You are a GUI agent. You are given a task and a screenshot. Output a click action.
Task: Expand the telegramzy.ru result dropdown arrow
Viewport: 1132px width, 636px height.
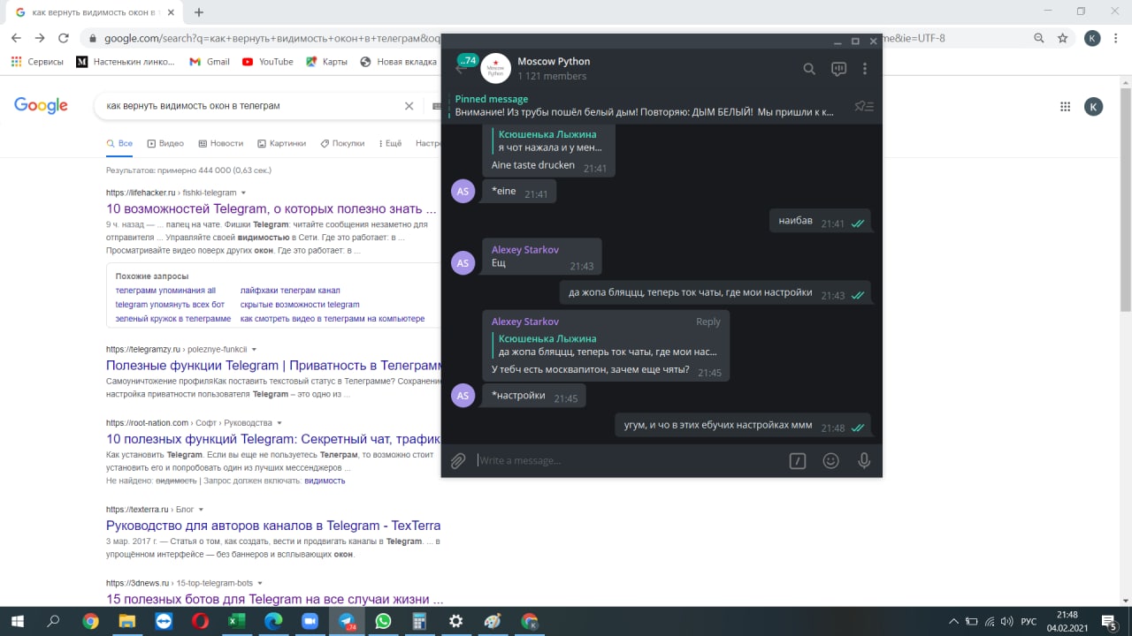point(254,349)
